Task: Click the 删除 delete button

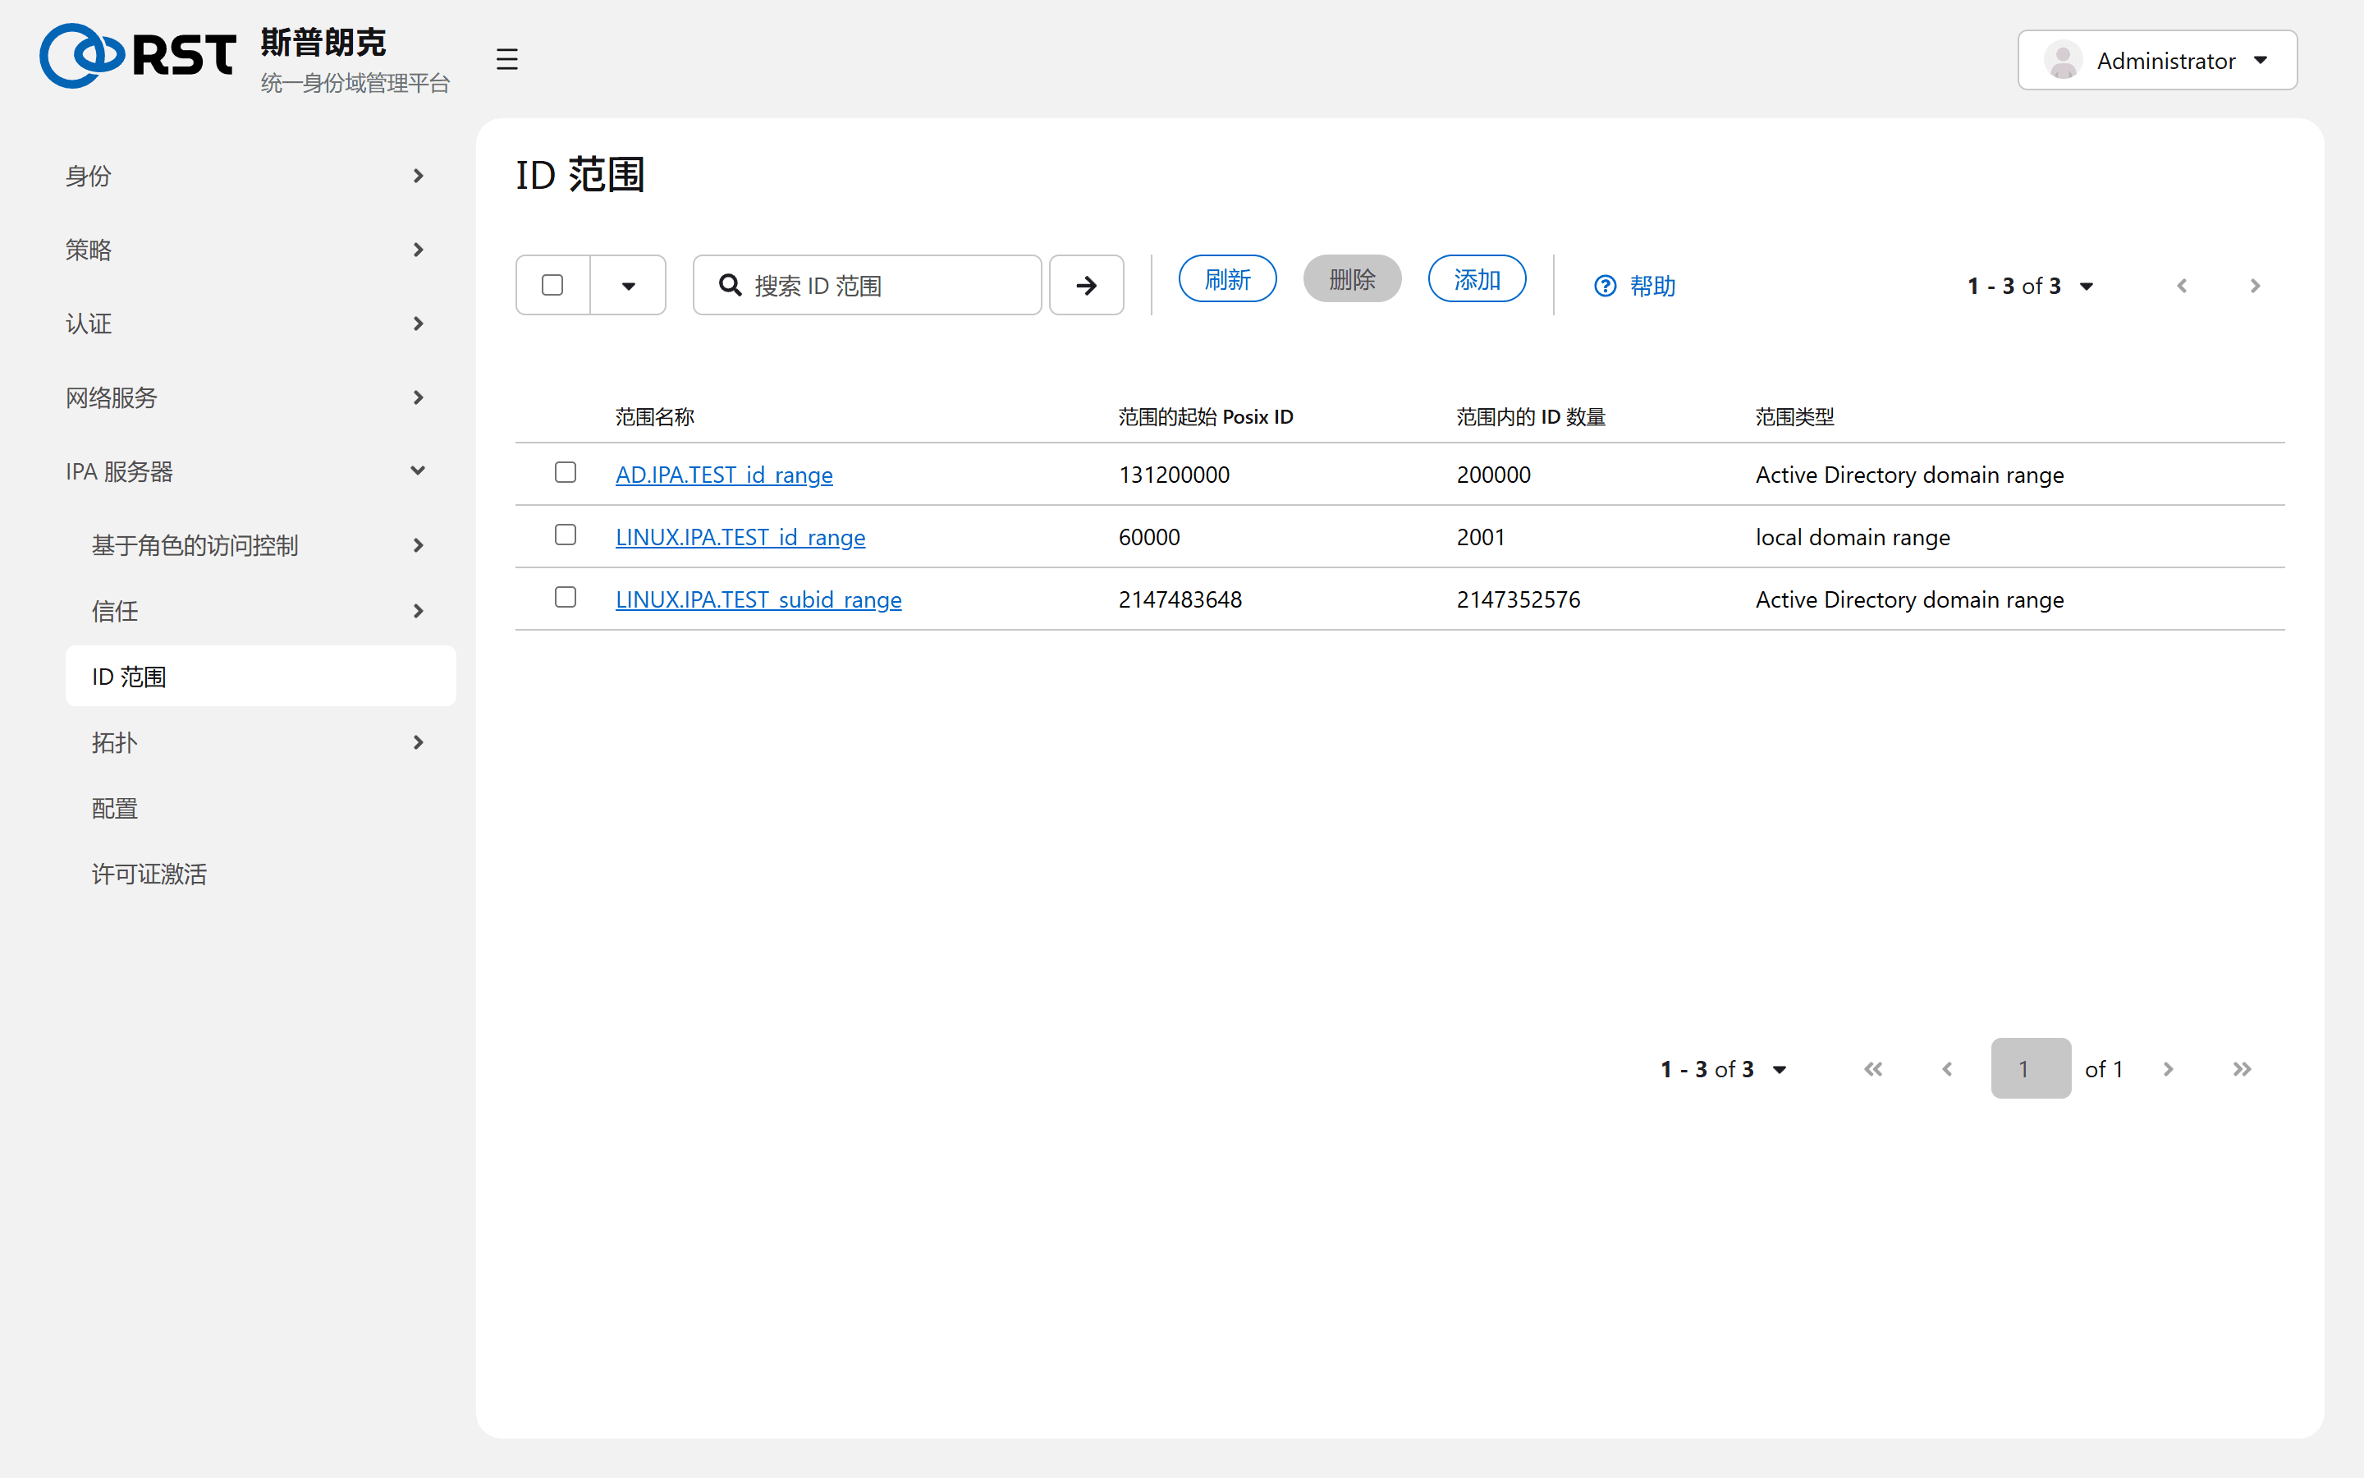Action: coord(1352,279)
